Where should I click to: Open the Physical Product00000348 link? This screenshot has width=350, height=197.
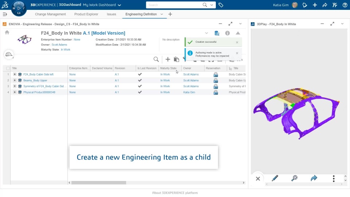point(39,92)
